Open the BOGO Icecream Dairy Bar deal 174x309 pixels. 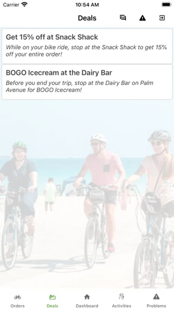pyautogui.click(x=87, y=82)
